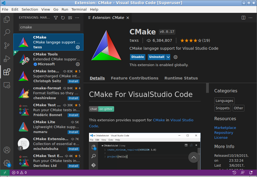This screenshot has width=257, height=177.
Task: Select the Details tab
Action: coord(97,78)
